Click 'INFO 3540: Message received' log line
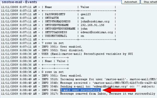 point(79,83)
